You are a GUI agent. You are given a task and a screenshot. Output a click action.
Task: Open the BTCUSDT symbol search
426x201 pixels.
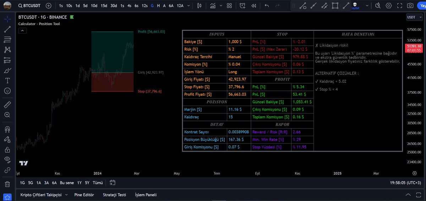coord(29,6)
